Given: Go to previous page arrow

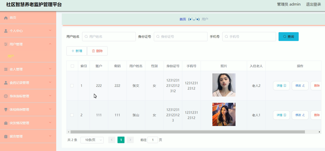Looking at the screenshot, I should 112,140.
